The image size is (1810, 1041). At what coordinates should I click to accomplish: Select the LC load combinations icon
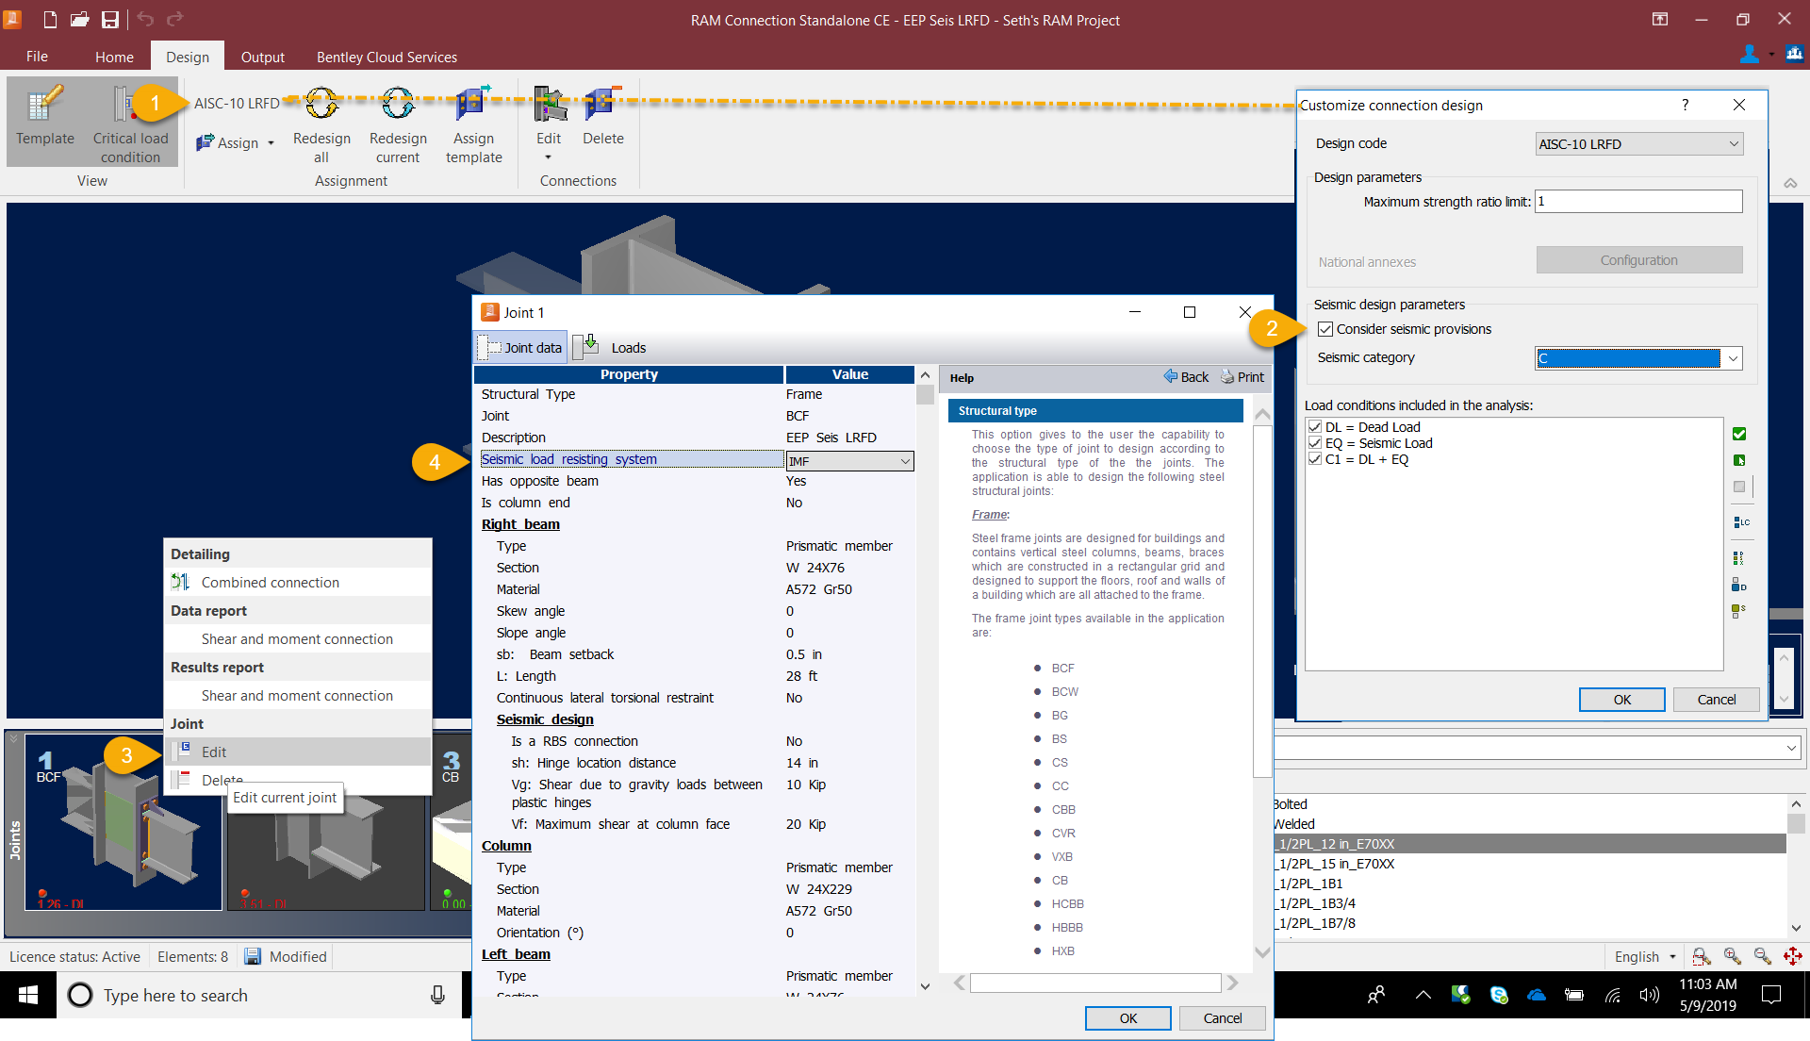click(x=1740, y=521)
